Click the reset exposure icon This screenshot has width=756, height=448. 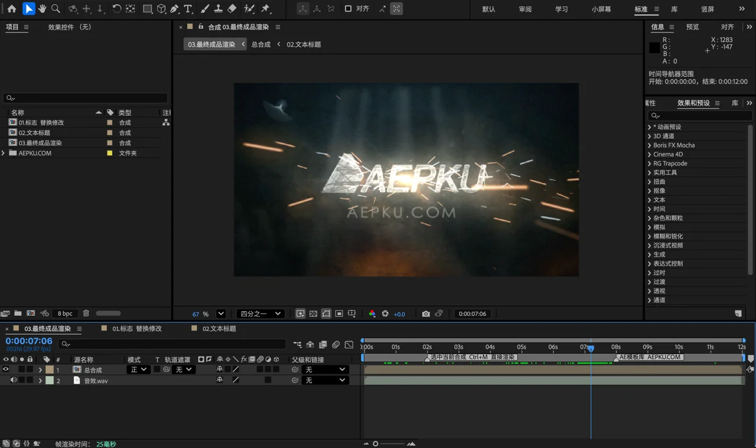tap(385, 314)
